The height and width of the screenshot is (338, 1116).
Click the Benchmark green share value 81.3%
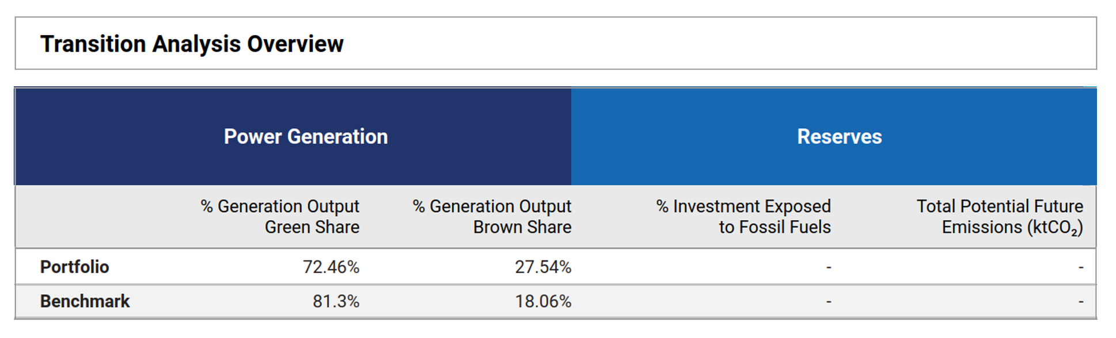pos(336,301)
